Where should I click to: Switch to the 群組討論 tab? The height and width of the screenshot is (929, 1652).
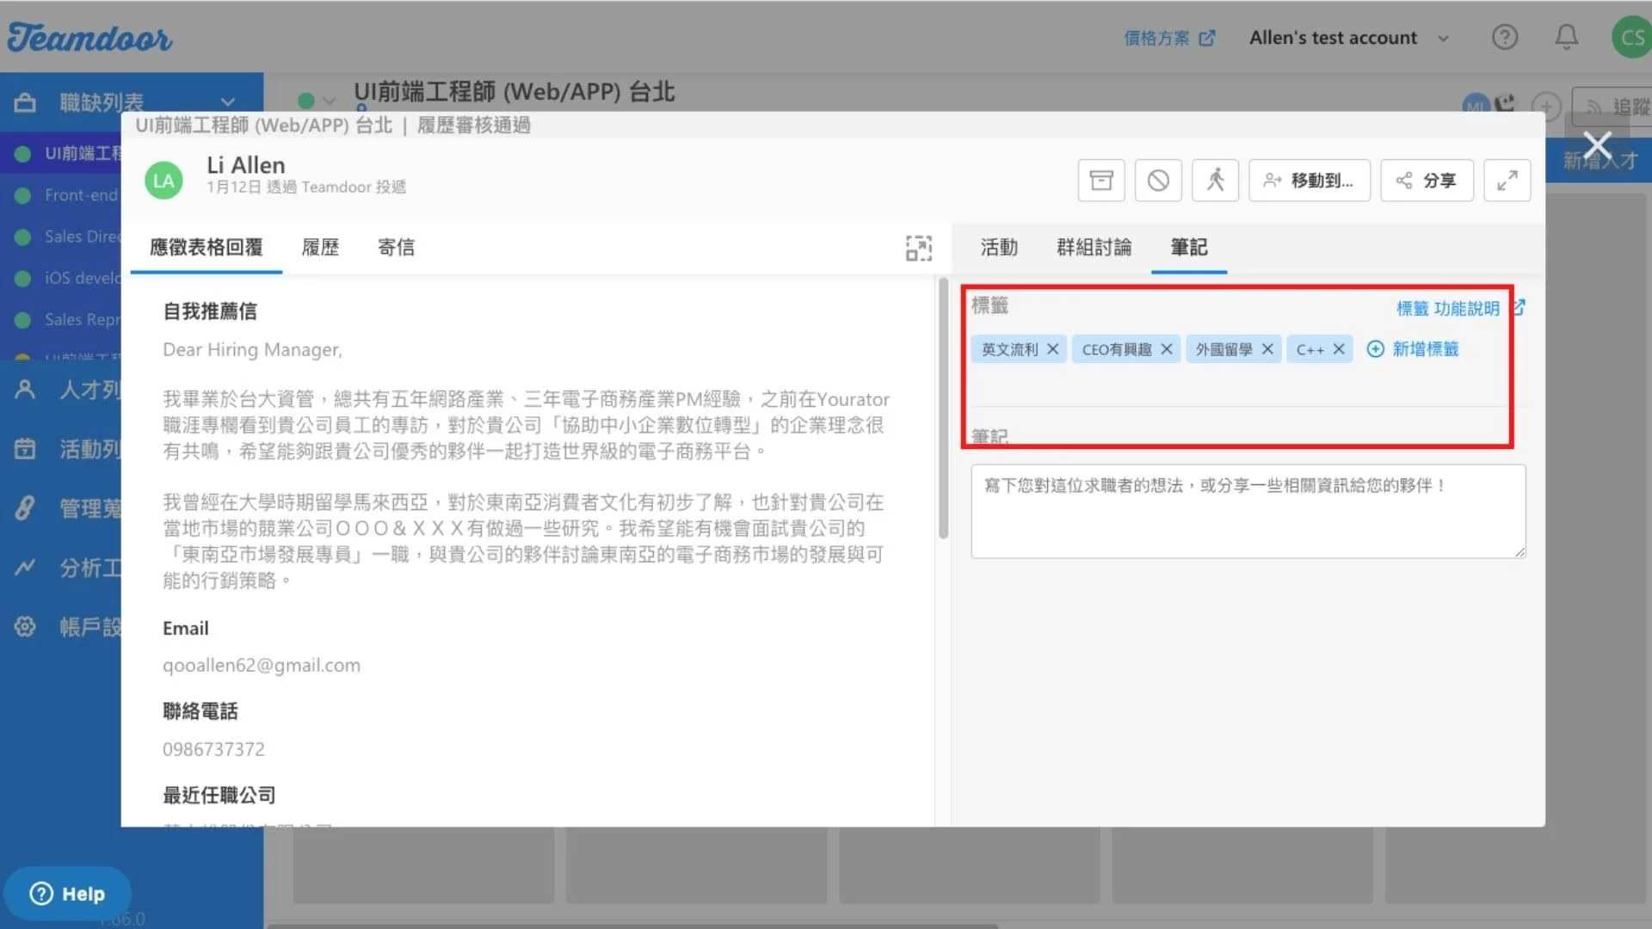point(1094,248)
